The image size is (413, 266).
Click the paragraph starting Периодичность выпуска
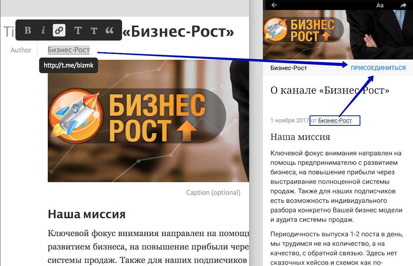(337, 248)
